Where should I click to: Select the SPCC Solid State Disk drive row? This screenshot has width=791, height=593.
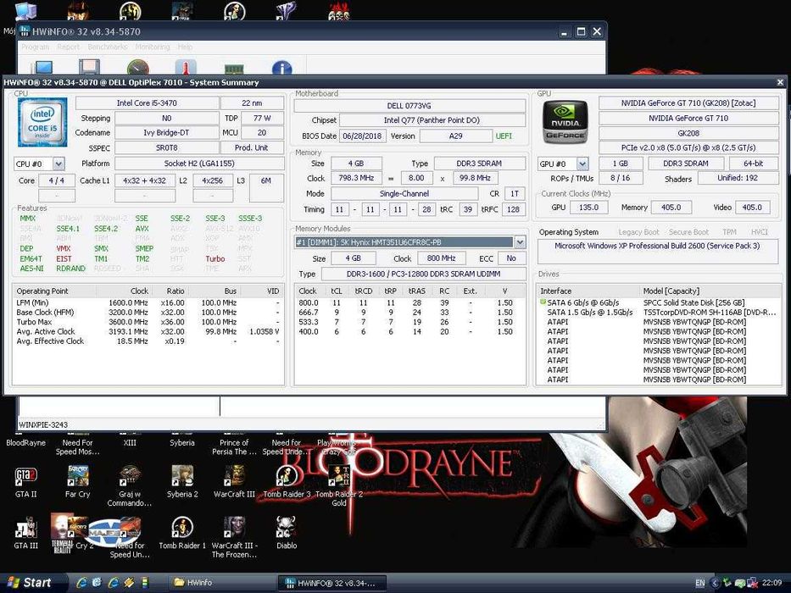658,302
